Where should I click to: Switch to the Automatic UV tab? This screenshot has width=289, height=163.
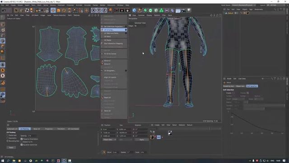[x=12, y=129]
